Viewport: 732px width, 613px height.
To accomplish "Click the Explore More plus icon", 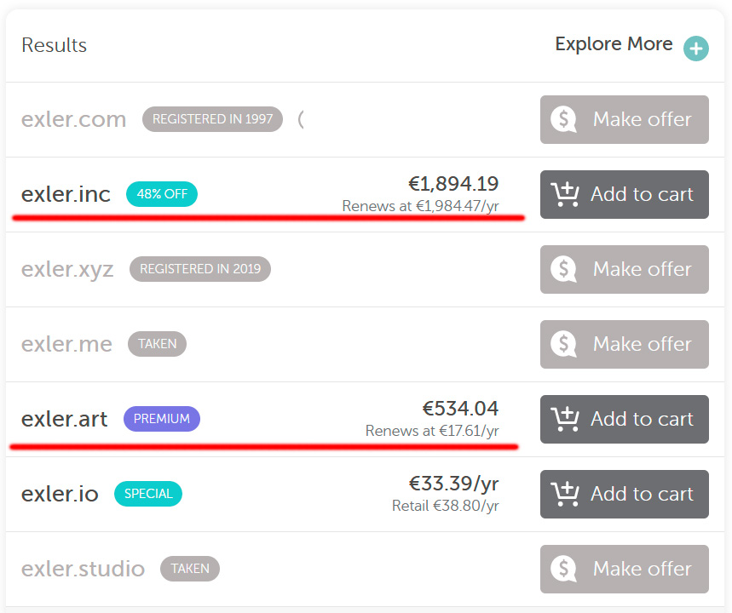I will (x=696, y=49).
